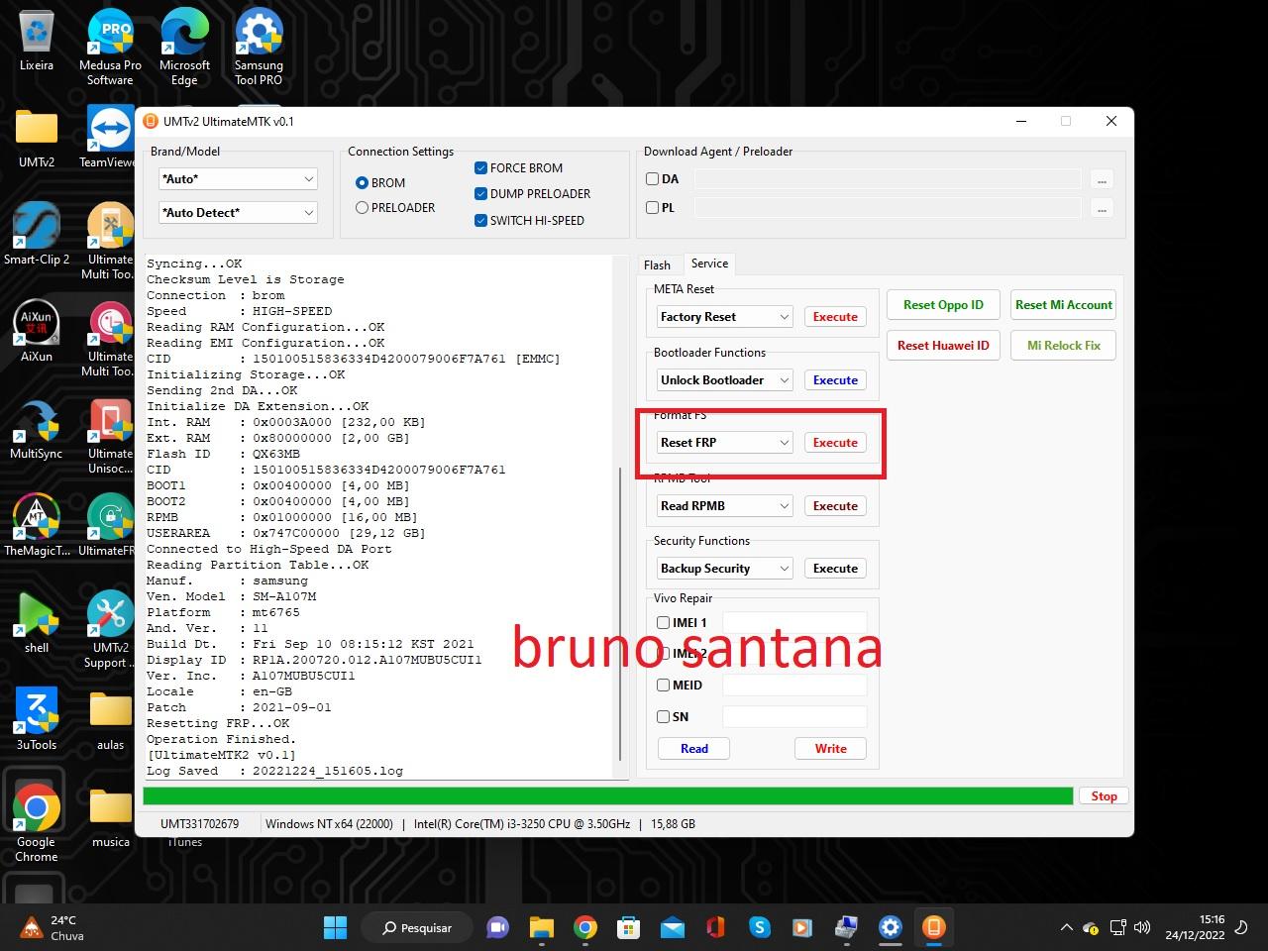Open the Reset FRP dropdown

[724, 443]
